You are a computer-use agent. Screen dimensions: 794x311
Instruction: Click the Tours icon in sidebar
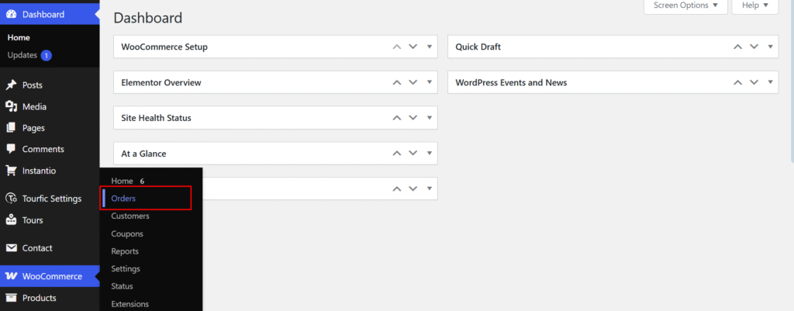pyautogui.click(x=11, y=220)
